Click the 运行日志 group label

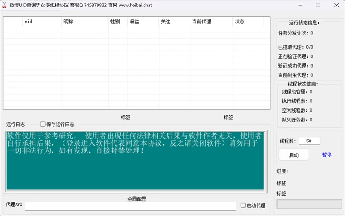pos(15,125)
